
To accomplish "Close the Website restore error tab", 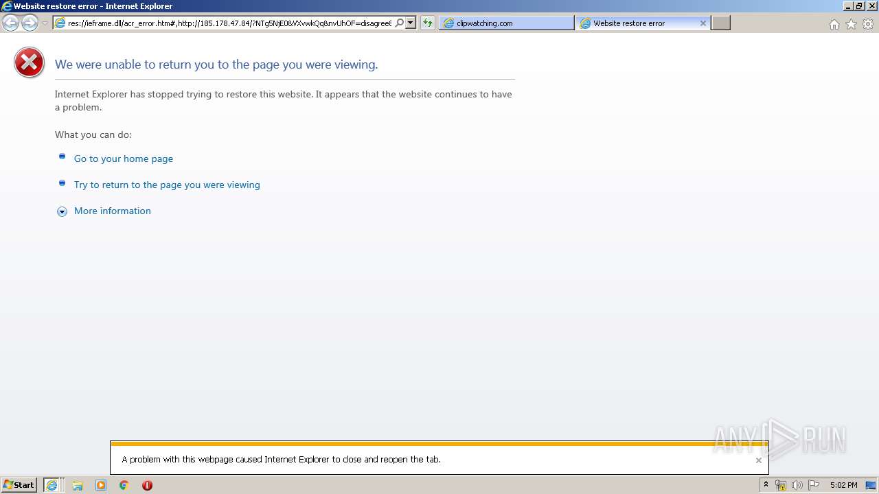I will [703, 23].
